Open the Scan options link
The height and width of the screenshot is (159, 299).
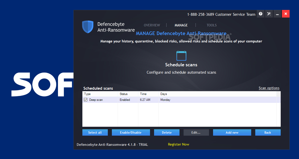point(269,88)
